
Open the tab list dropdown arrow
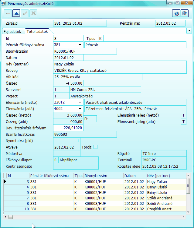click(189, 31)
